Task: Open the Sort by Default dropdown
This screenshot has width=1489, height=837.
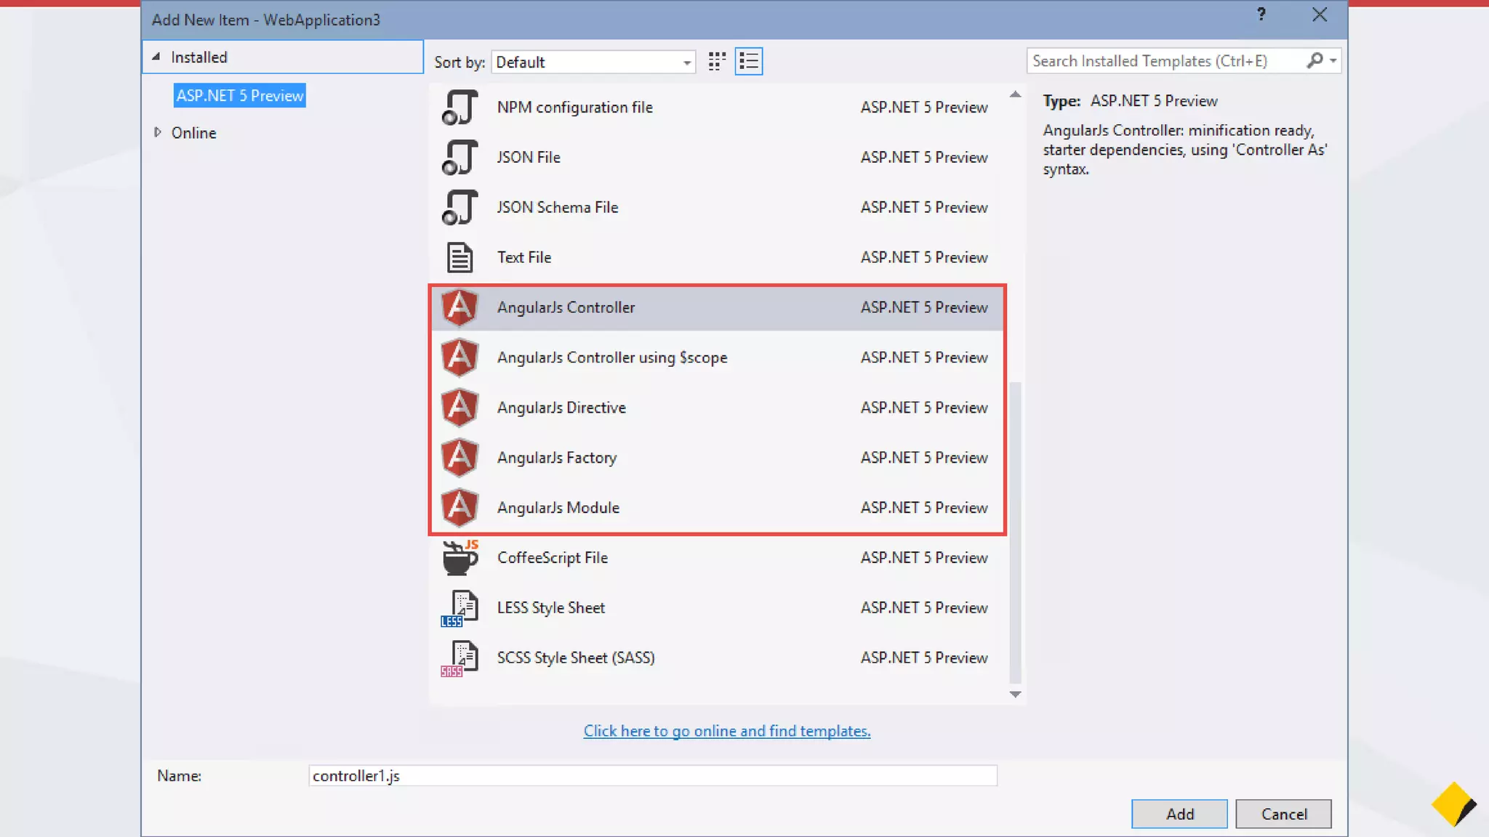Action: 593,62
